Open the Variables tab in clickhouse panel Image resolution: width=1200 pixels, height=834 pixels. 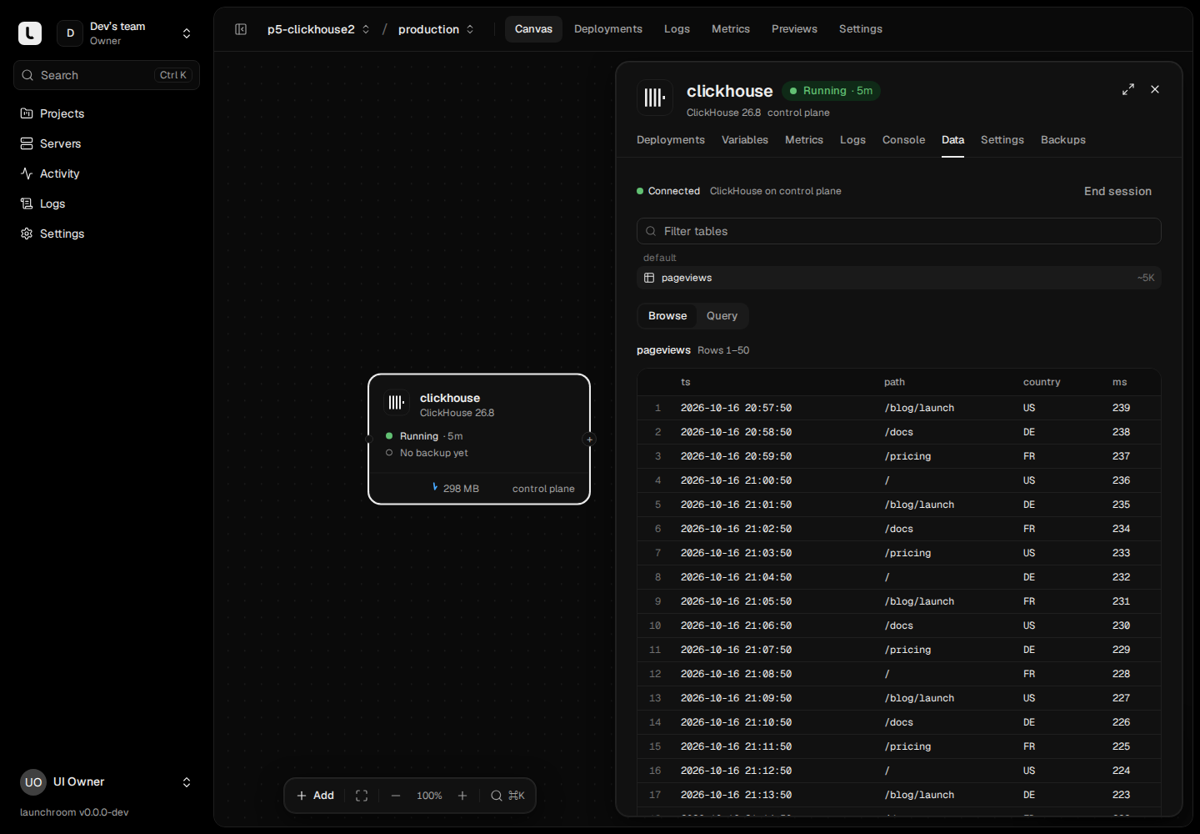[x=745, y=140]
